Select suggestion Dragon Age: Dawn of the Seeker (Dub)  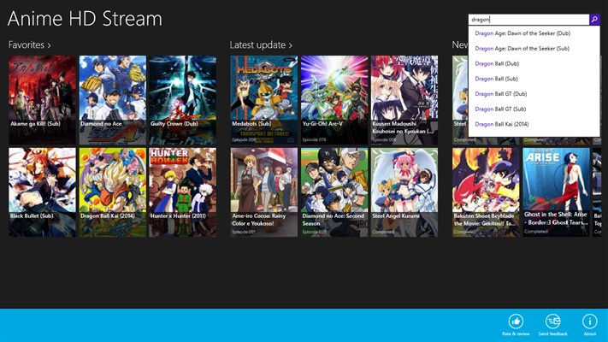[x=534, y=33]
